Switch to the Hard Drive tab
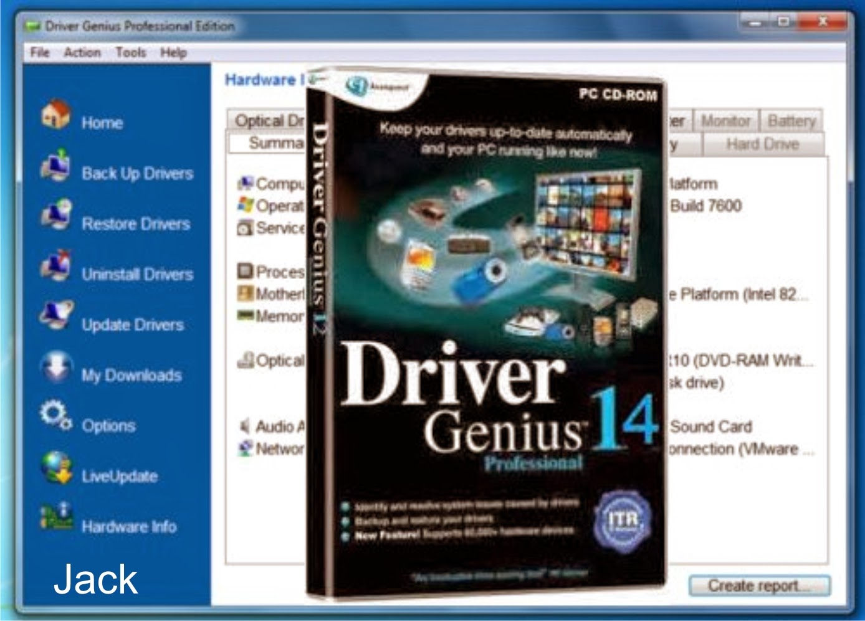Image resolution: width=865 pixels, height=621 pixels. point(763,144)
